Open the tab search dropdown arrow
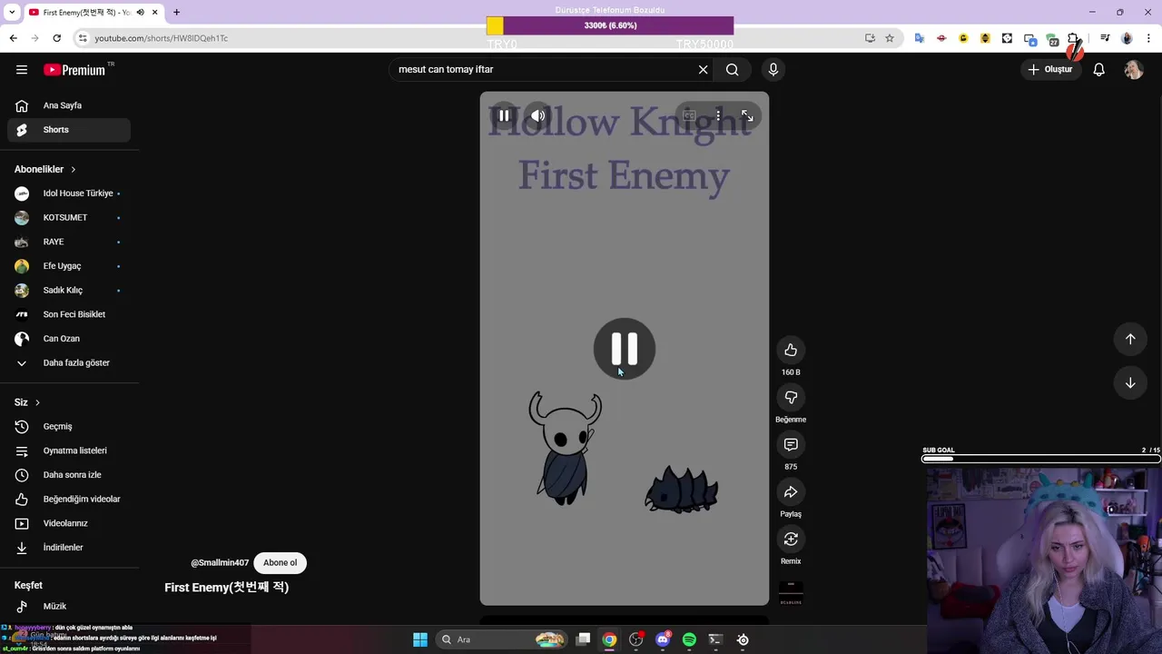1162x654 pixels. 12,12
